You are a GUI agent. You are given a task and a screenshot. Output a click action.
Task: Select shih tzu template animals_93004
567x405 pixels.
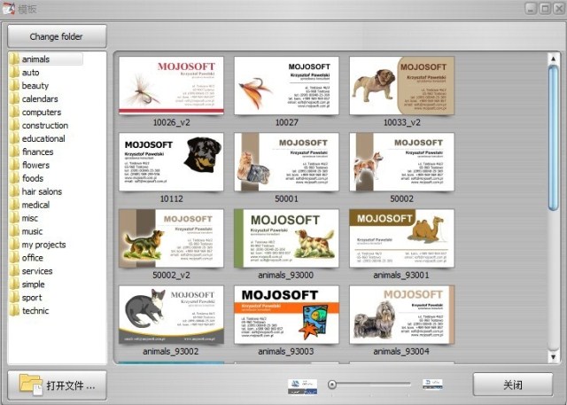point(401,315)
